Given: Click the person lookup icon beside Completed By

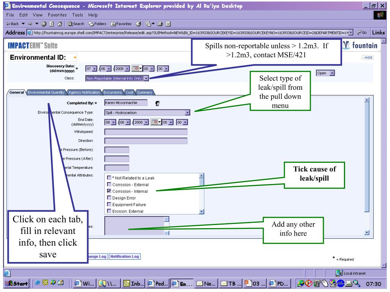Looking at the screenshot, I should pos(157,103).
